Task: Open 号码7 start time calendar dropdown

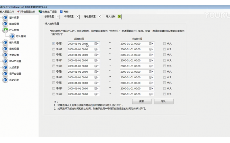Action: pyautogui.click(x=97, y=83)
